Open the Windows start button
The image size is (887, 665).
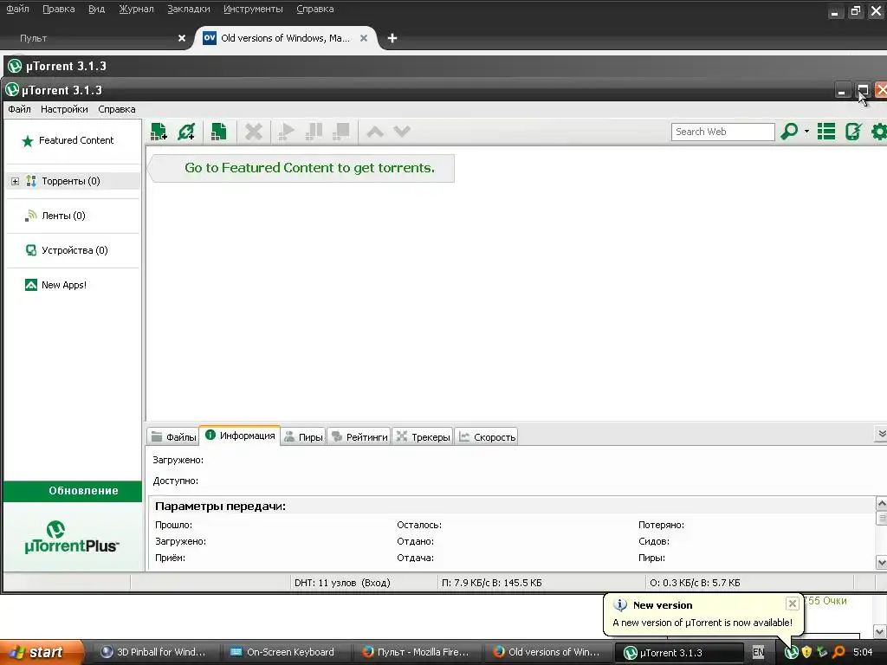(42, 652)
